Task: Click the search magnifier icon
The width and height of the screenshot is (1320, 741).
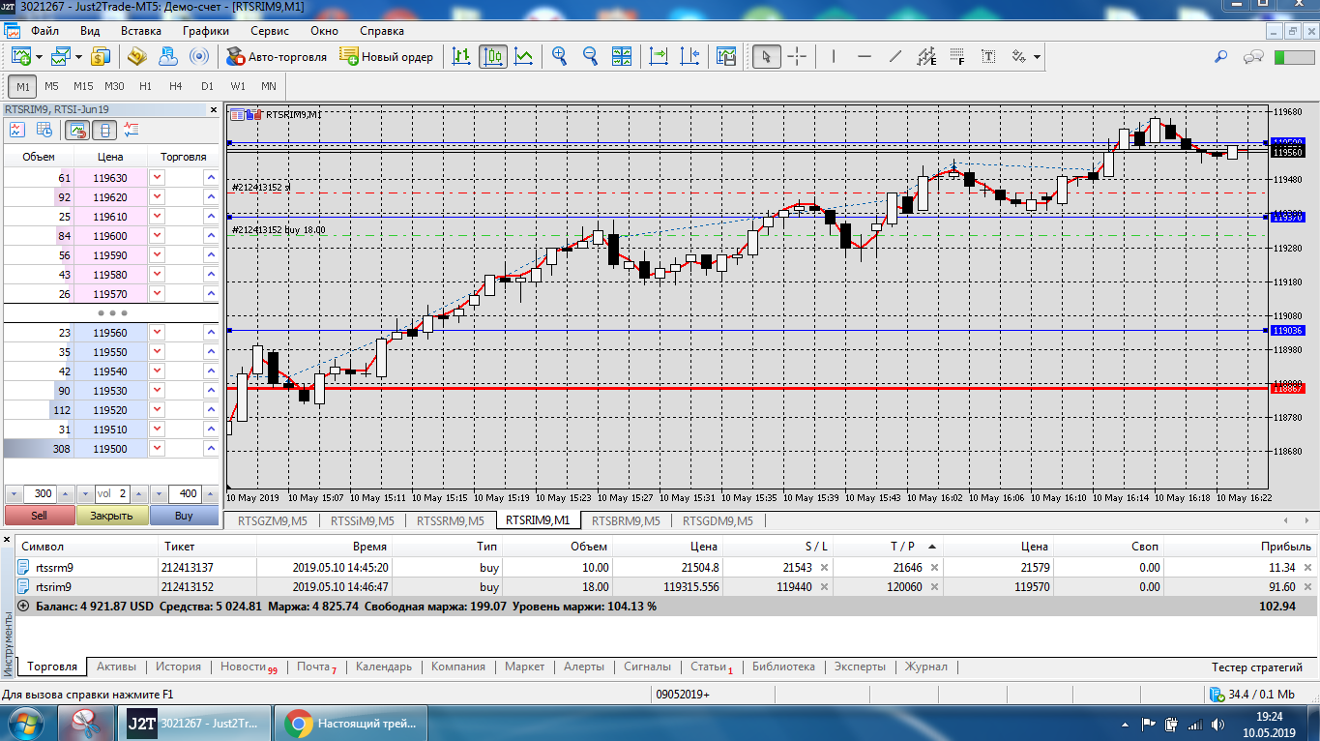Action: [x=1220, y=56]
